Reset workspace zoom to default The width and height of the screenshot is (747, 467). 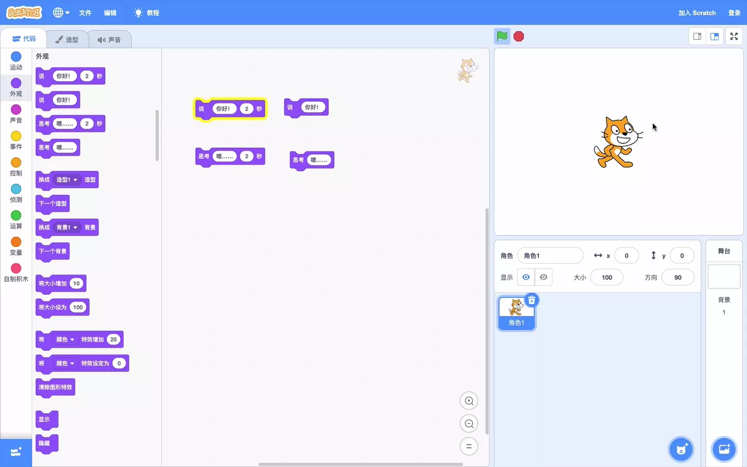[x=469, y=446]
